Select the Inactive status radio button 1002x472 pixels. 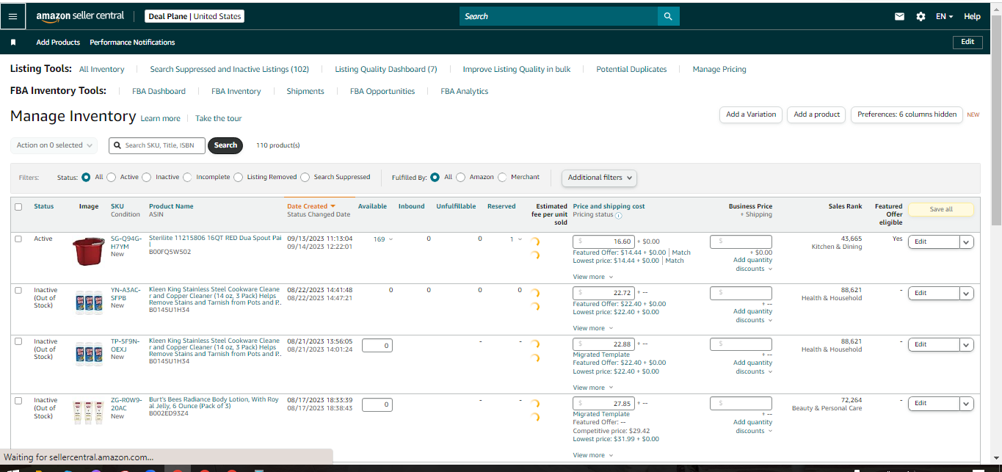tap(147, 177)
